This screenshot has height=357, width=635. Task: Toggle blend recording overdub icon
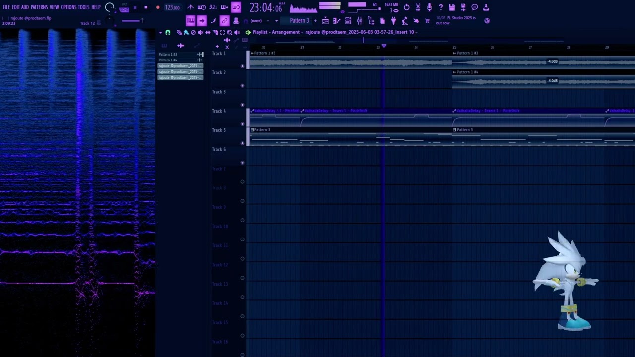point(224,7)
